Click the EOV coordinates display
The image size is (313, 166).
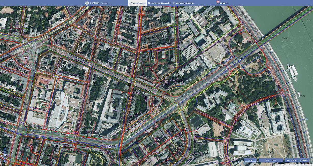tap(297, 160)
